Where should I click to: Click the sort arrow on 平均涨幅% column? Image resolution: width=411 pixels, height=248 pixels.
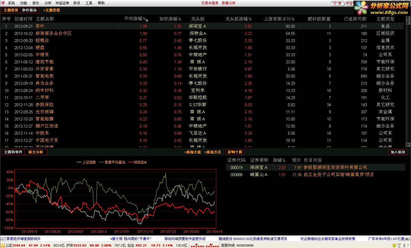click(x=147, y=21)
